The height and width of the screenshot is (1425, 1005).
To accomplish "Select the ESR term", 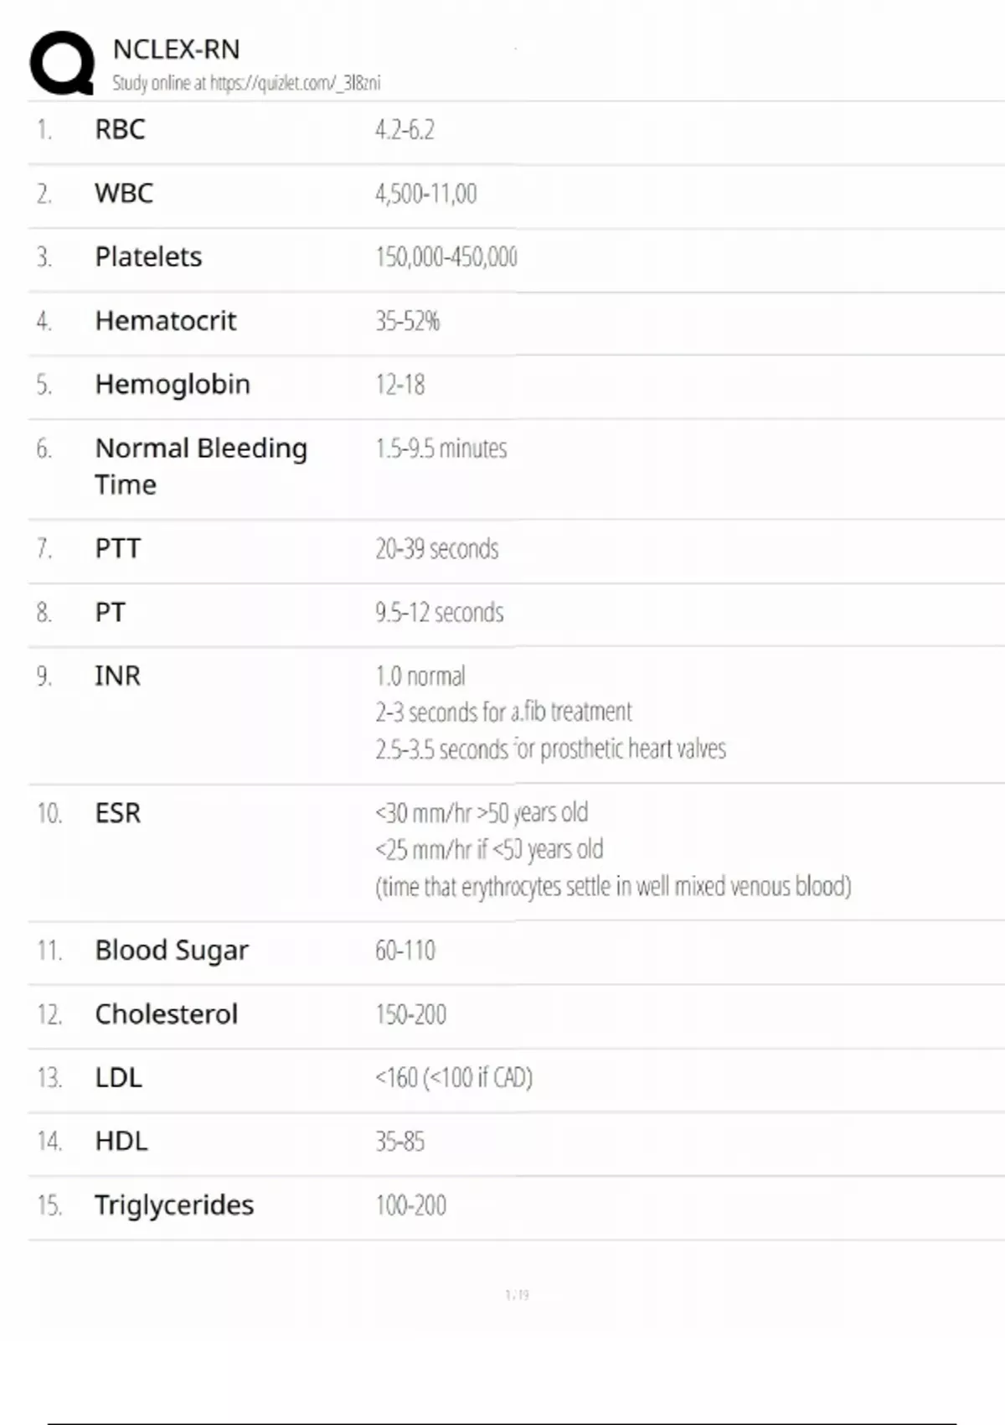I will [x=117, y=813].
